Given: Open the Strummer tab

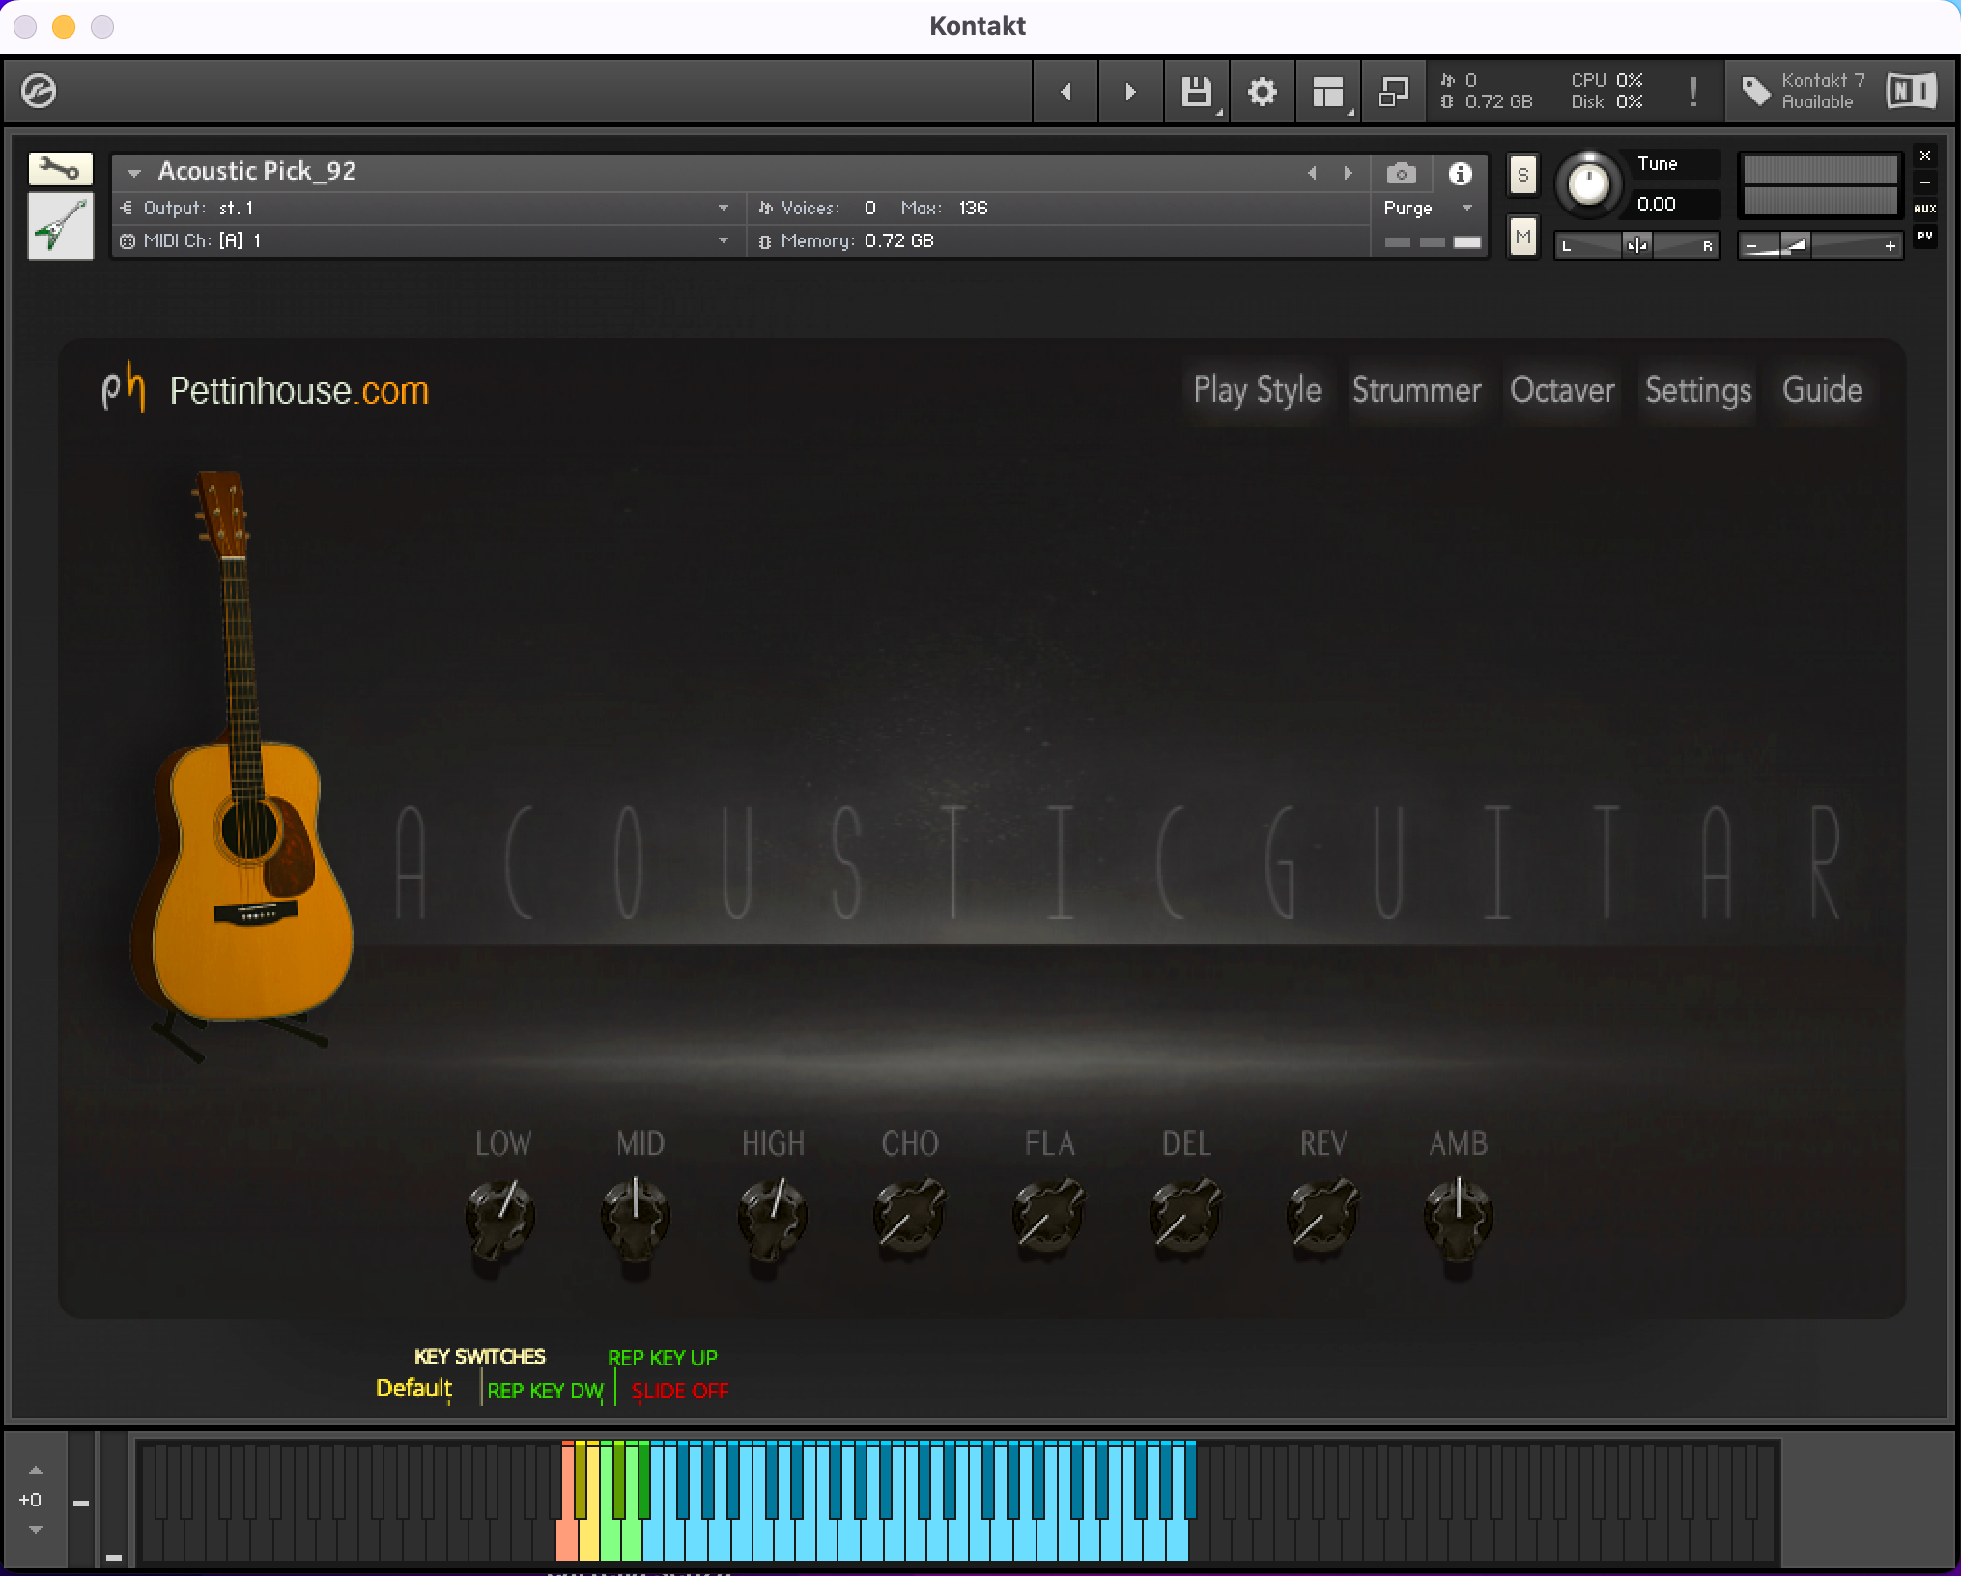Looking at the screenshot, I should [x=1416, y=390].
